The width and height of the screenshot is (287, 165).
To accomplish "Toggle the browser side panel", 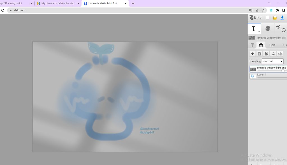I will pyautogui.click(x=284, y=10).
